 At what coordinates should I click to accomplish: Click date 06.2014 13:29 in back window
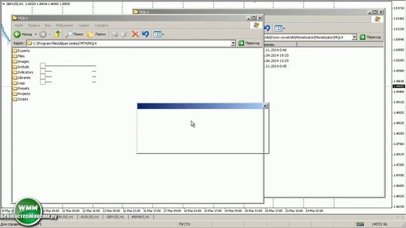coord(276,61)
